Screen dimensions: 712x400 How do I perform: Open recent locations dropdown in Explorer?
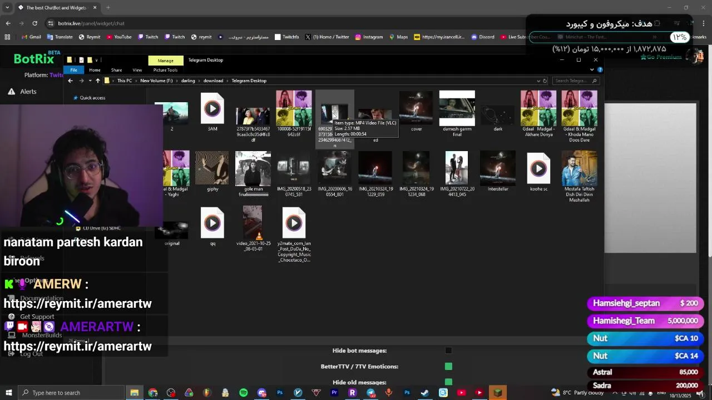point(90,81)
